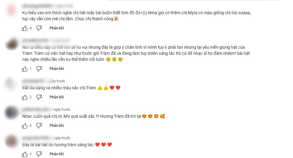Reply to 'hương tràm sáng tác' comment
The width and height of the screenshot is (293, 158).
[x=57, y=154]
